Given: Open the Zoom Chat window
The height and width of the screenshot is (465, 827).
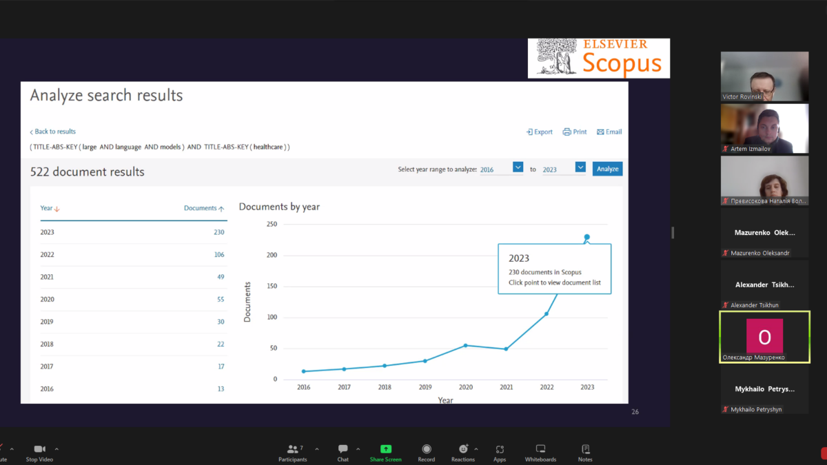Looking at the screenshot, I should pos(343,449).
